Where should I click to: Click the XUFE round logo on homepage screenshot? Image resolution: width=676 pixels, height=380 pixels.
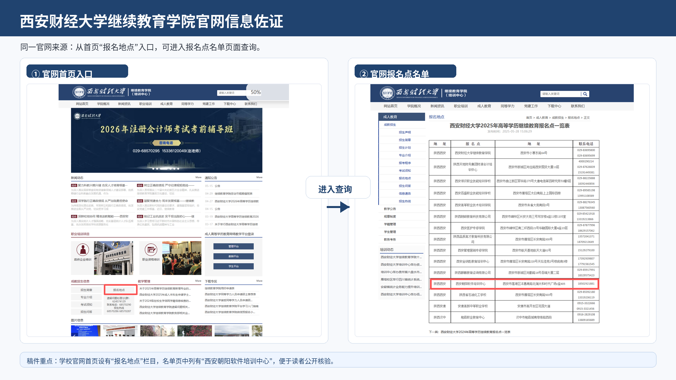point(79,92)
